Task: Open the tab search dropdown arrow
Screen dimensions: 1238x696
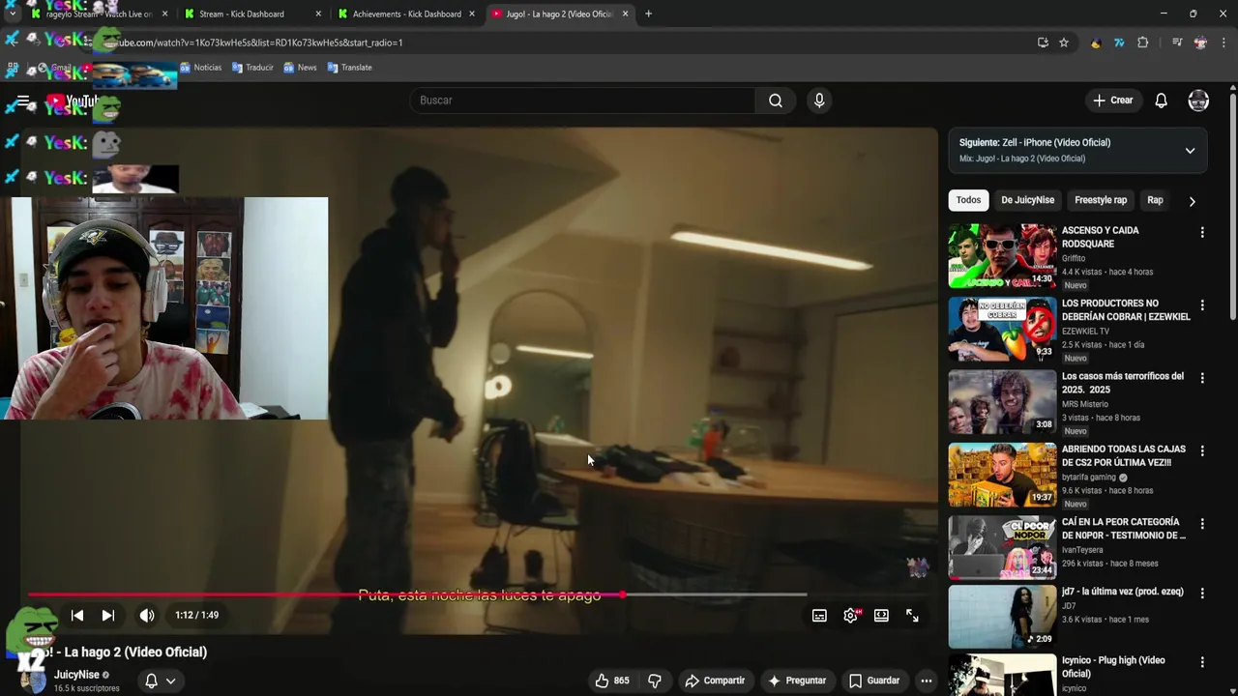Action: point(12,14)
